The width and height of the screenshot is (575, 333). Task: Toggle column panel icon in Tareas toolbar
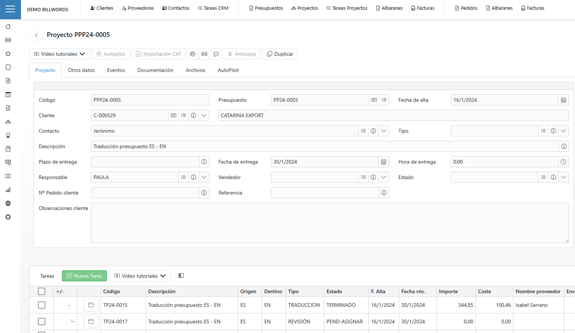[181, 276]
